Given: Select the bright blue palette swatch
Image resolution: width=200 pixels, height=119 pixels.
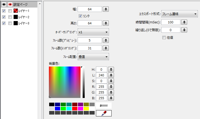Looking at the screenshot, I should 58,109.
